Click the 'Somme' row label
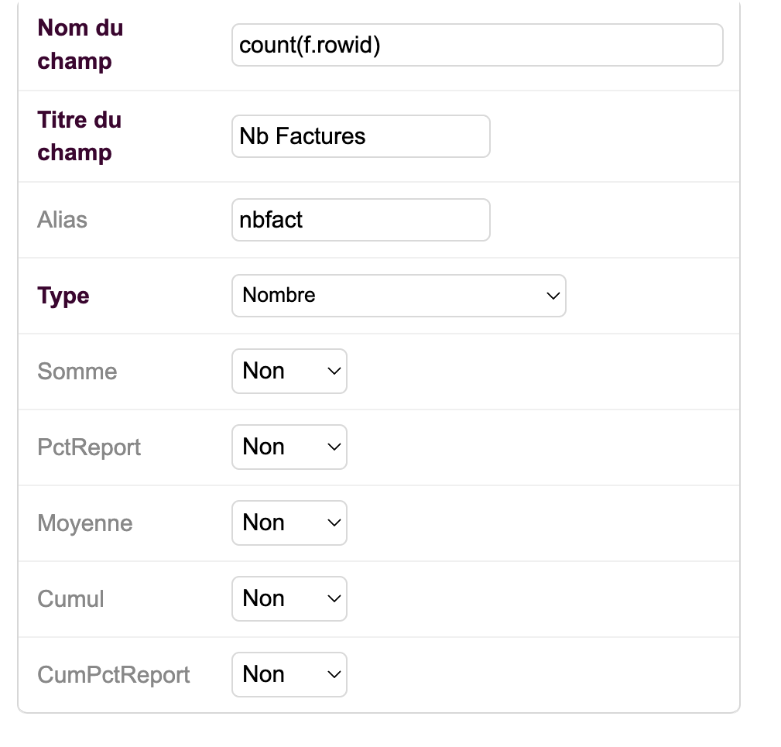 point(77,372)
